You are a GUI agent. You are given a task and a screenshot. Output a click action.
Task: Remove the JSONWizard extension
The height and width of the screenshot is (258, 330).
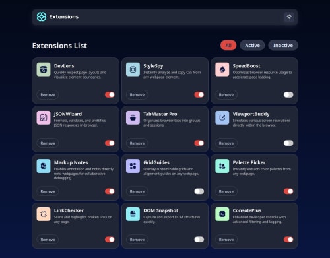[x=48, y=143]
